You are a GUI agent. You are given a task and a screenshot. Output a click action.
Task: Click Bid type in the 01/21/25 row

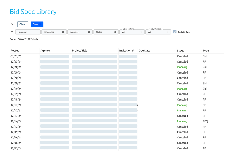coord(205,56)
